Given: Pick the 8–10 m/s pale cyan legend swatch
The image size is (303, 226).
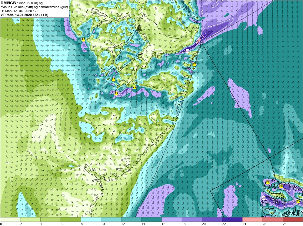Looking at the screenshot, I should pos(91,219).
